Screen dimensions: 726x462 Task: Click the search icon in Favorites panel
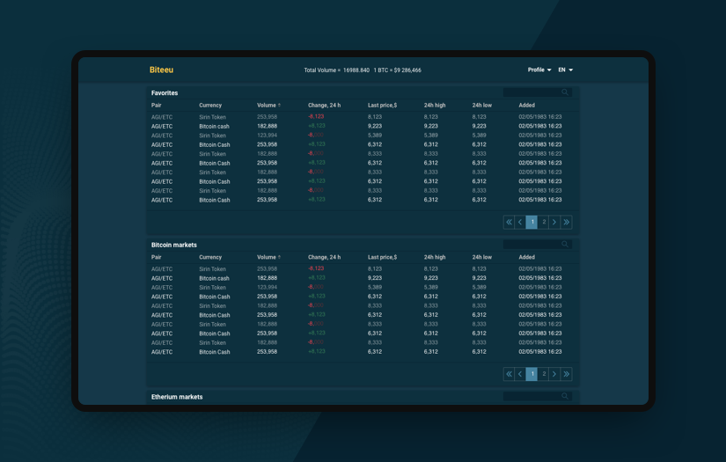[x=565, y=92]
